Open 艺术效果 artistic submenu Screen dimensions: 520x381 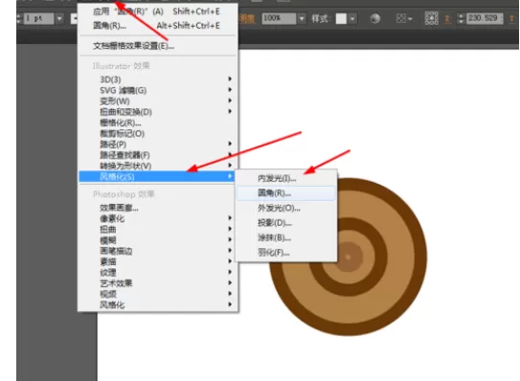(158, 283)
